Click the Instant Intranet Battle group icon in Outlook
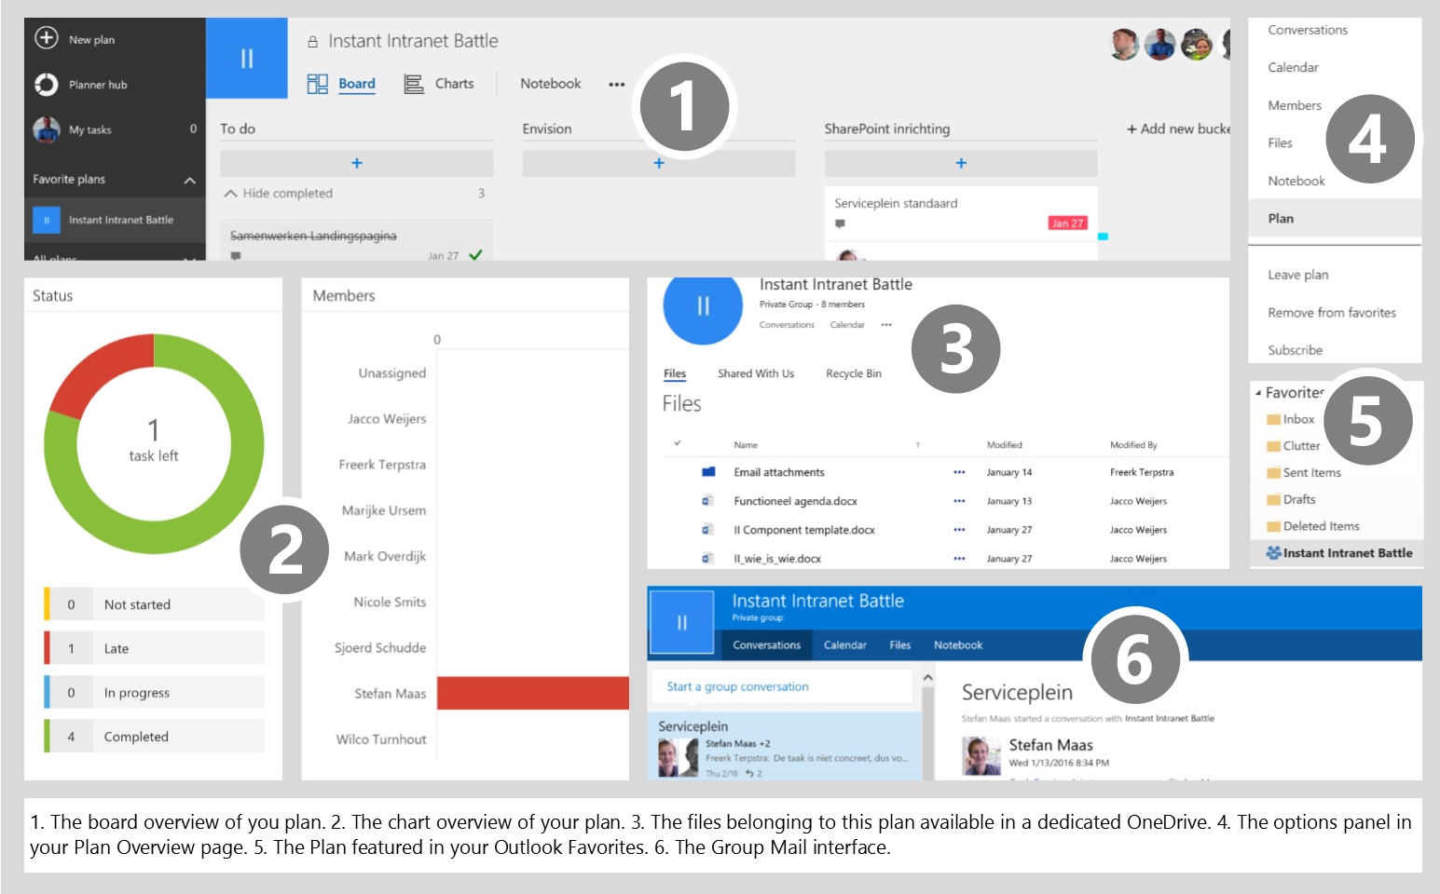 (1273, 552)
